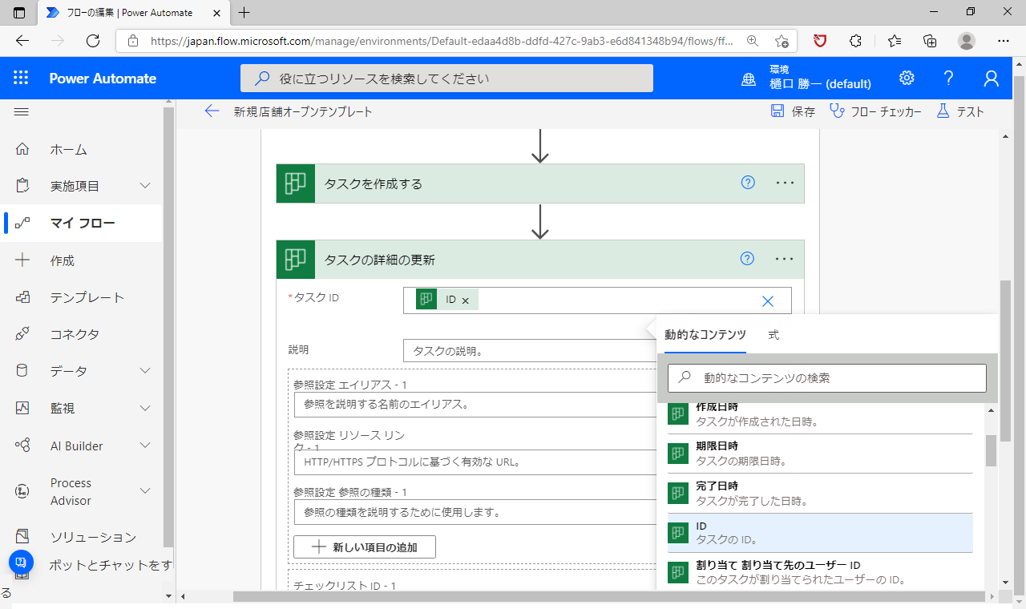Open フロー チェッカー
The width and height of the screenshot is (1026, 609).
point(875,111)
